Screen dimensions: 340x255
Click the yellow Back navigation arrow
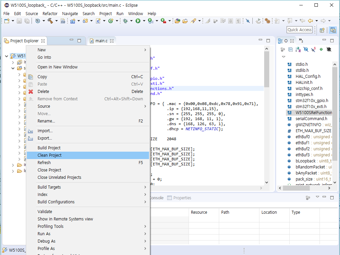coord(310,21)
